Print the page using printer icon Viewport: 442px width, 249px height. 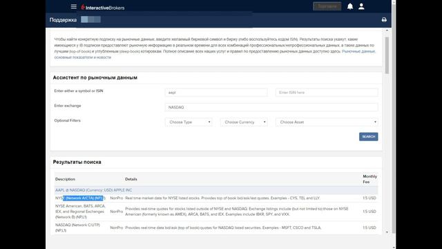384,20
